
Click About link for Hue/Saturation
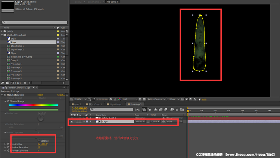tap(61, 95)
